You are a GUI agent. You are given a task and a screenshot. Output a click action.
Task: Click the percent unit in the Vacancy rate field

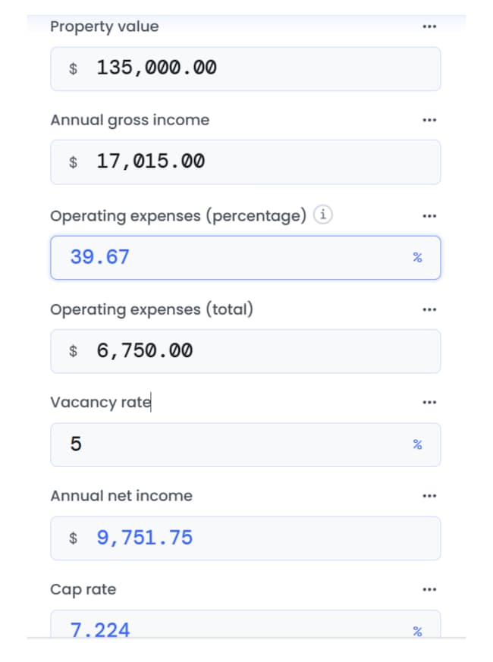point(417,444)
